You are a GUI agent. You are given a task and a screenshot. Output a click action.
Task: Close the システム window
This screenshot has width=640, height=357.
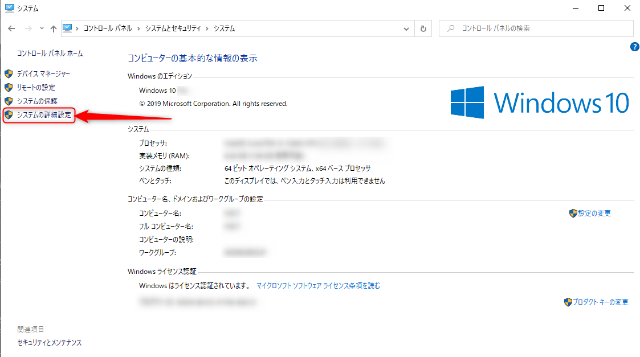point(627,8)
